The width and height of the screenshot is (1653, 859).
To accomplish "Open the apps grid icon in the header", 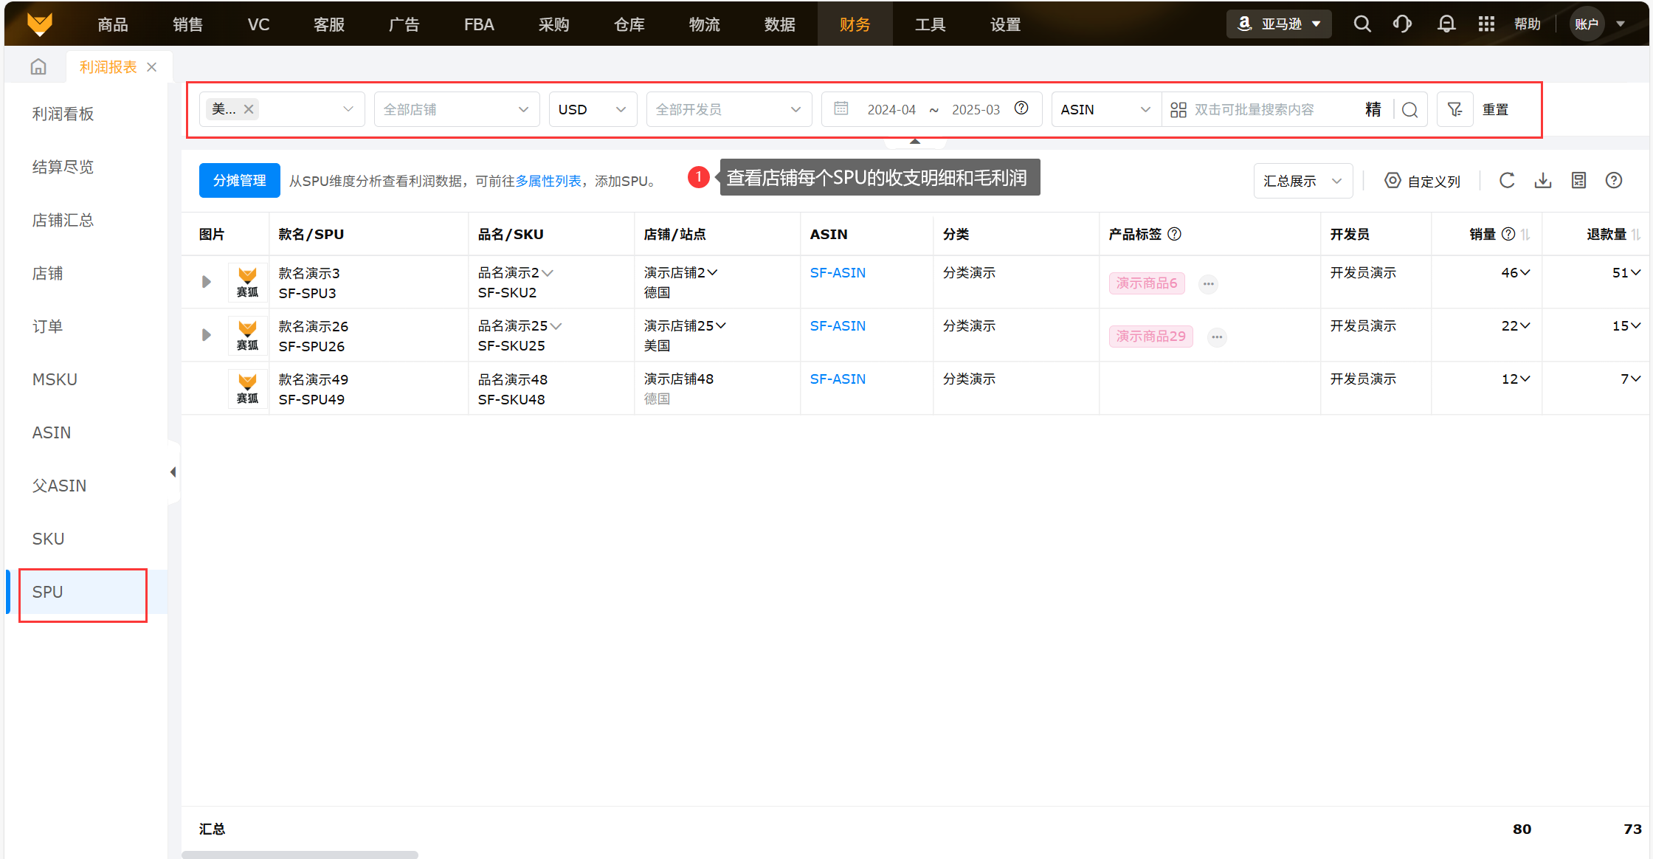I will 1486,24.
